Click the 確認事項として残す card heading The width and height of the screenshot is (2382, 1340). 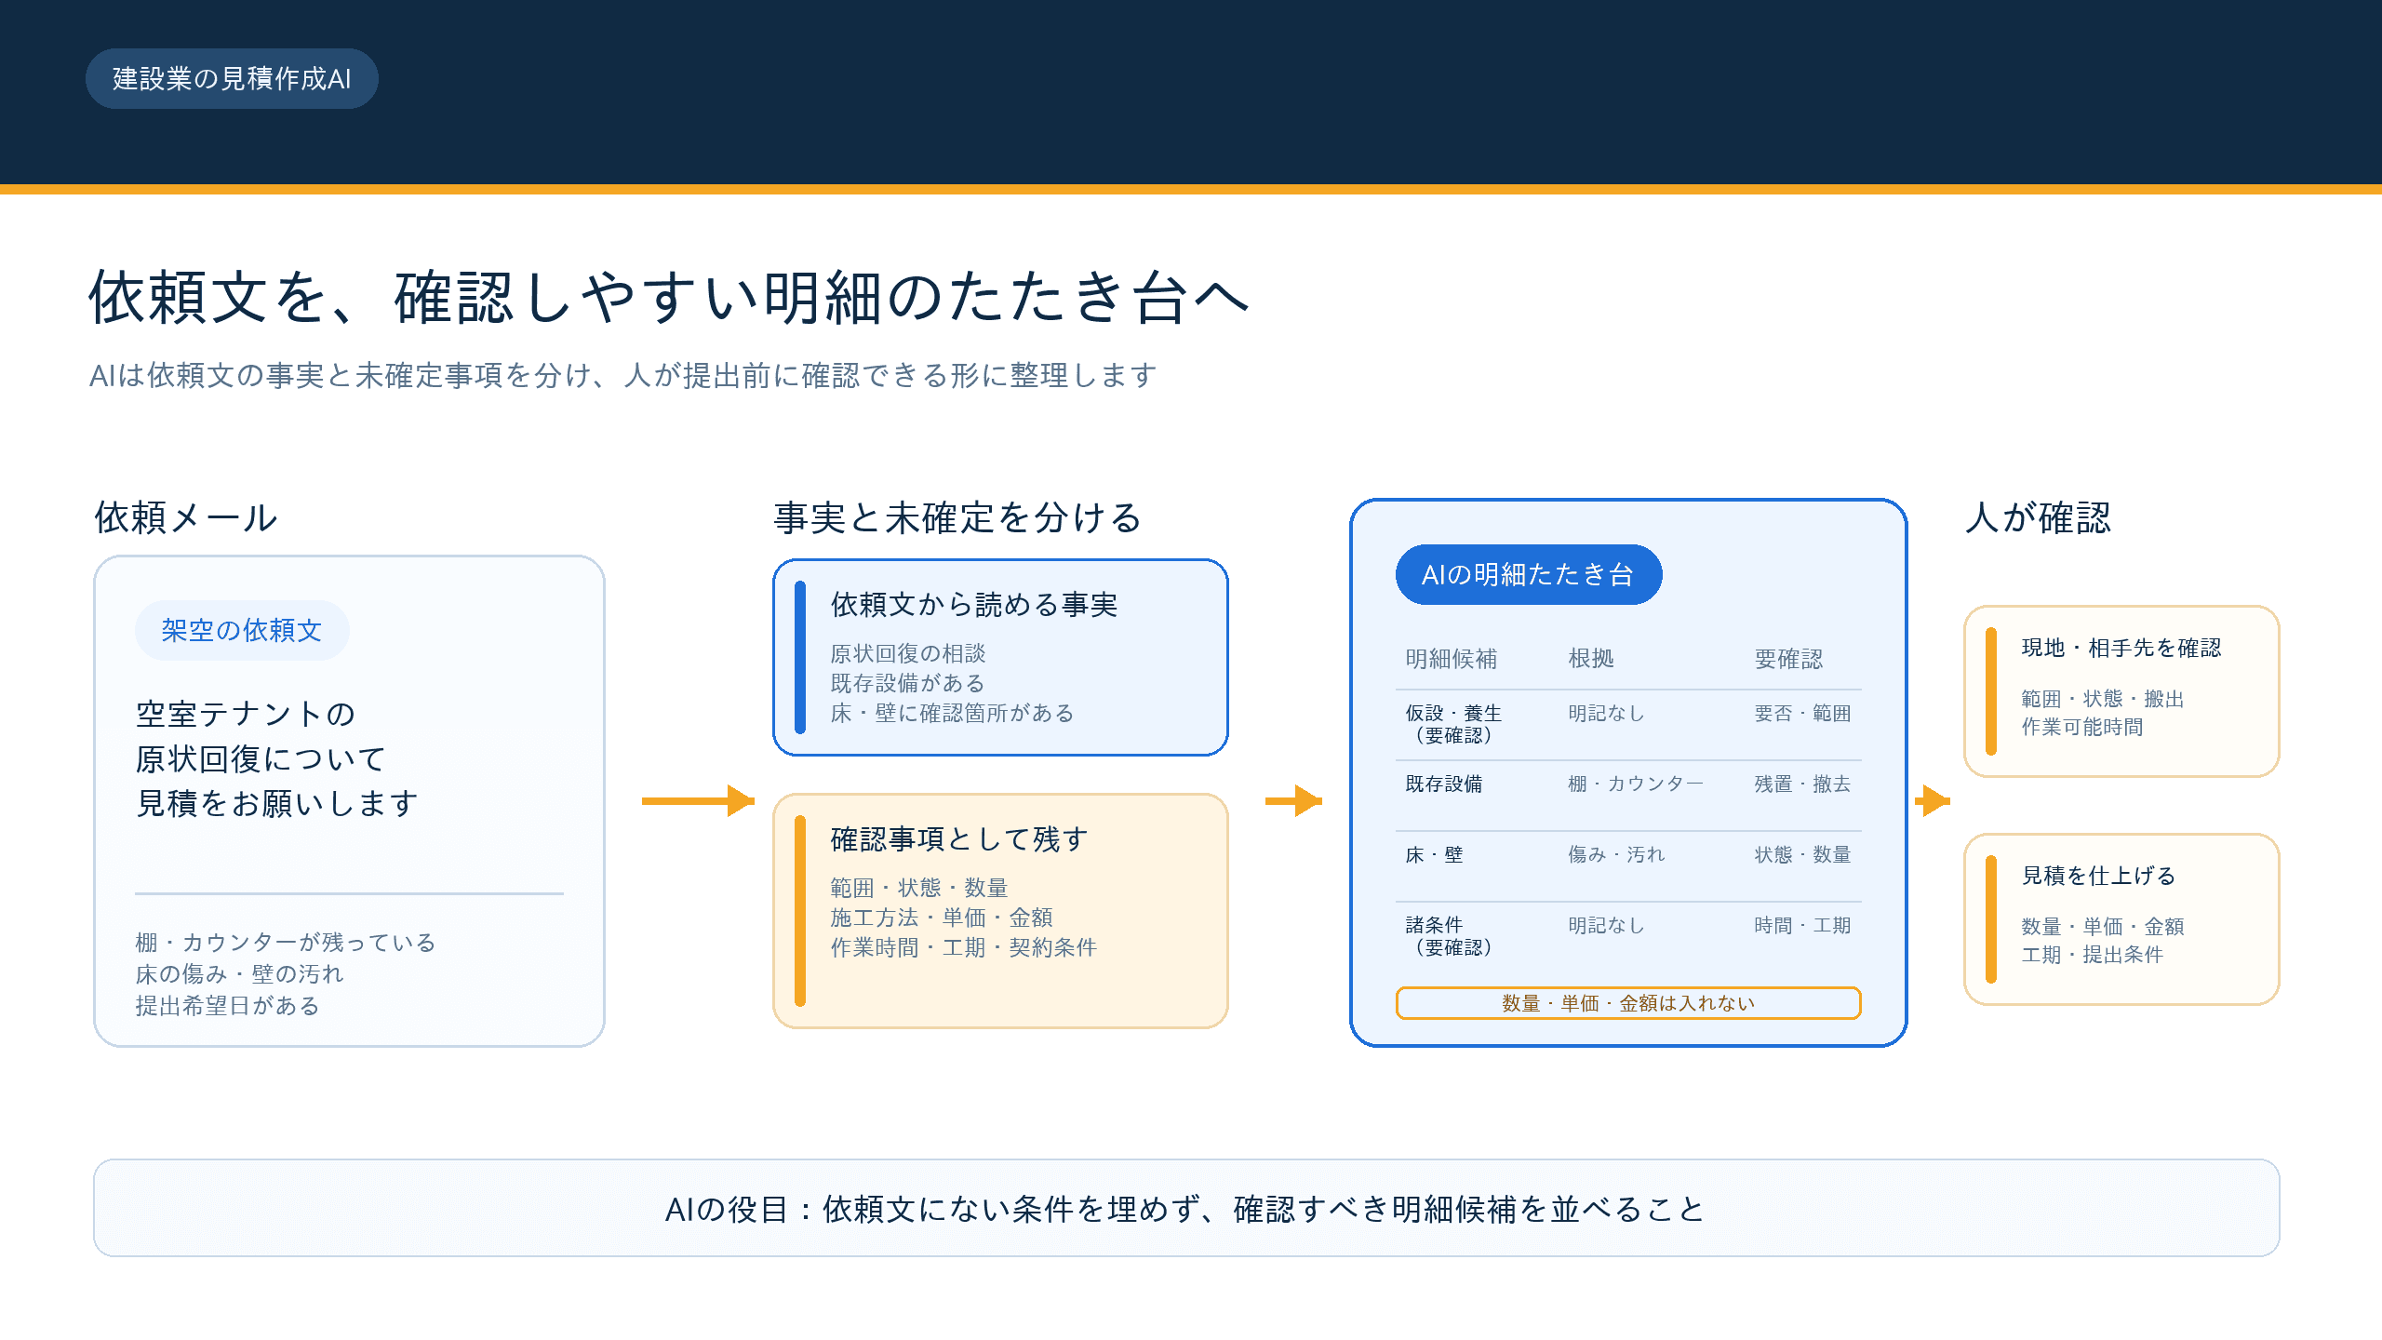coord(959,839)
